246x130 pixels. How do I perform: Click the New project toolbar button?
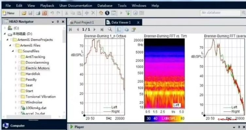(x=8, y=13)
